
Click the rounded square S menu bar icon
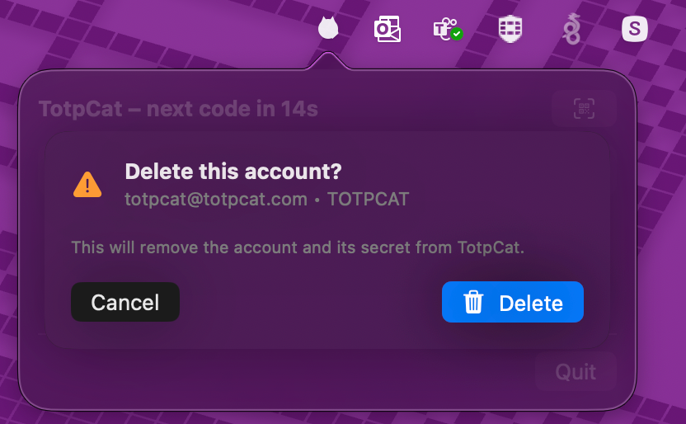click(x=634, y=30)
